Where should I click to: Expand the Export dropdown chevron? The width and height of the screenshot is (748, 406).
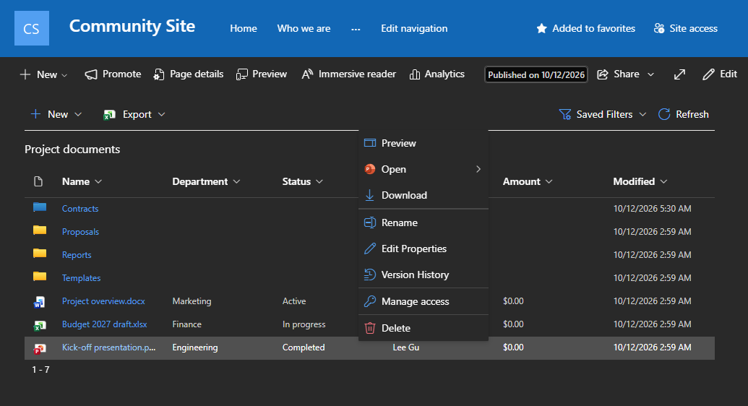161,114
